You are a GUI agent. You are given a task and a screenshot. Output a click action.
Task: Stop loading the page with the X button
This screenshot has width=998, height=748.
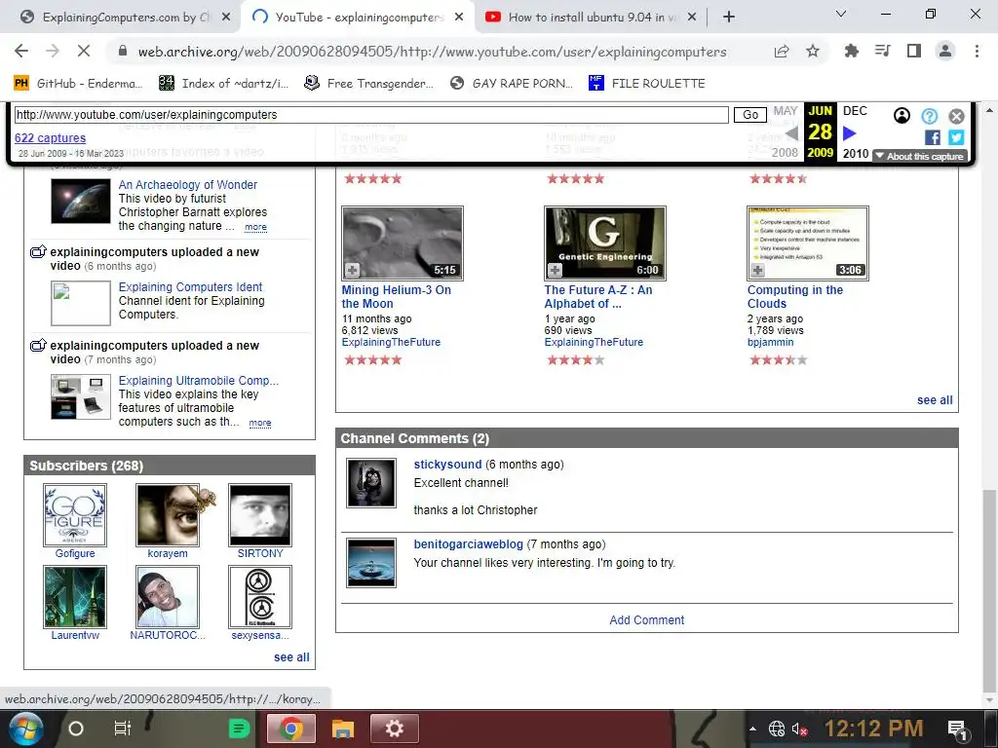coord(83,51)
